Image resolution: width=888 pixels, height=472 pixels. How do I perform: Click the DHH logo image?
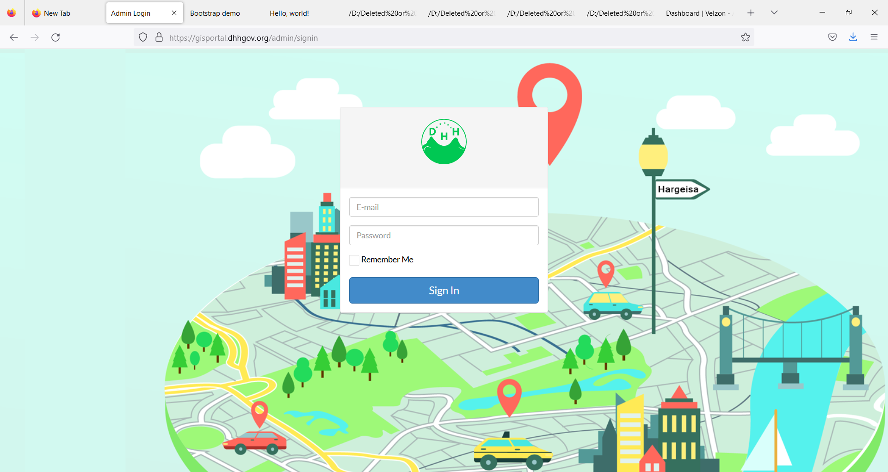(x=444, y=142)
